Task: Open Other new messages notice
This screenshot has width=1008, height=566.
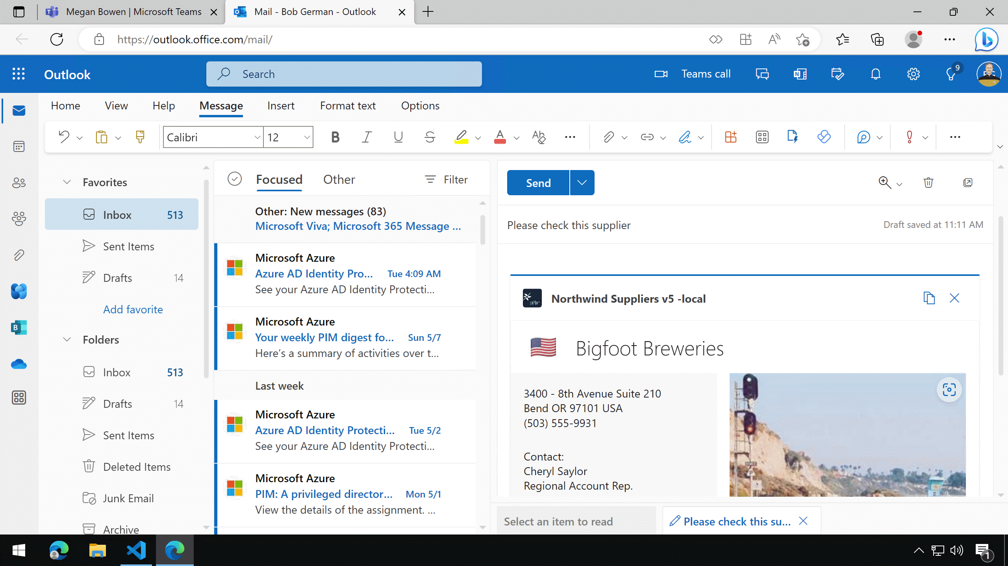Action: point(345,219)
